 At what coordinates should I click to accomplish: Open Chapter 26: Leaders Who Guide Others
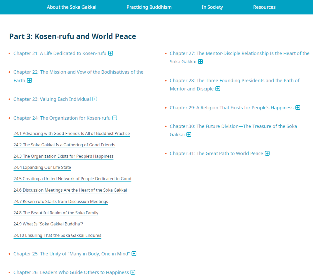(71, 272)
